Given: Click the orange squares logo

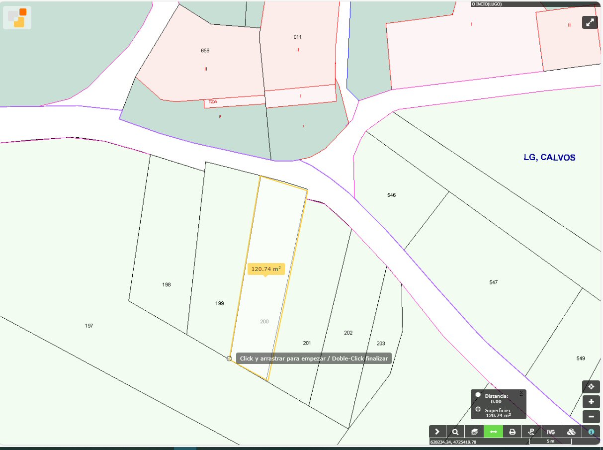Looking at the screenshot, I should pos(17,18).
